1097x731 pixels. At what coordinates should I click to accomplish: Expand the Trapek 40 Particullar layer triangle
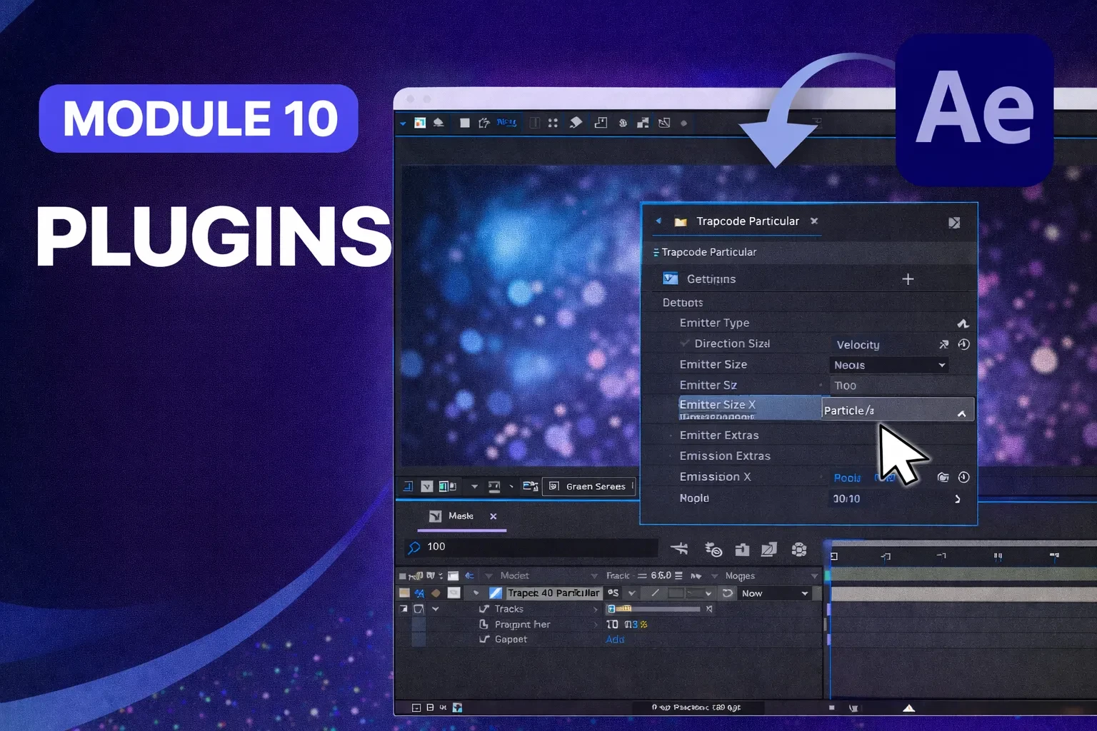(x=476, y=593)
